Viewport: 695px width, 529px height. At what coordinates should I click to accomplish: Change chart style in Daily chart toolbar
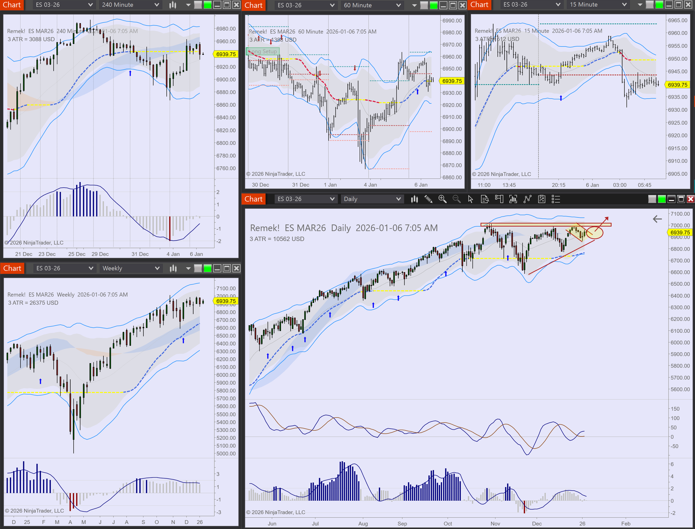click(414, 199)
